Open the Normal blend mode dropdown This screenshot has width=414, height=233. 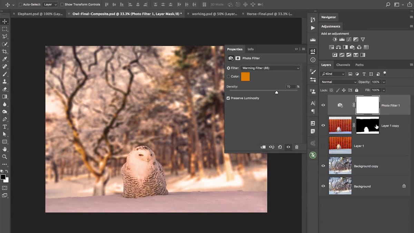[339, 82]
